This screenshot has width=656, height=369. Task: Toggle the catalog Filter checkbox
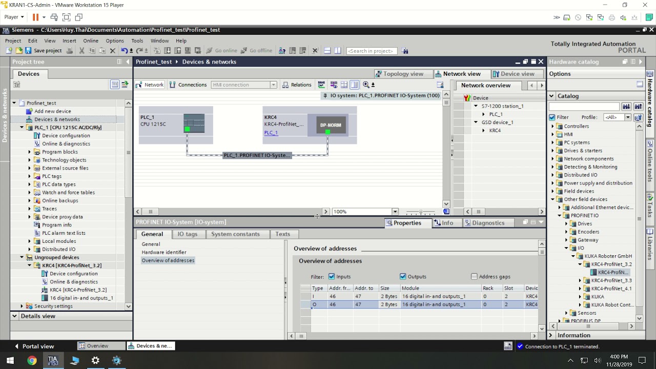(552, 117)
